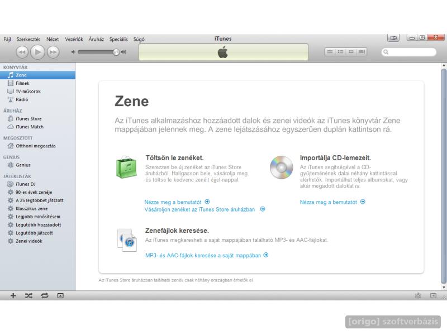Click the minimum volume speaker icon
This screenshot has height=335, width=447.
pyautogui.click(x=73, y=52)
